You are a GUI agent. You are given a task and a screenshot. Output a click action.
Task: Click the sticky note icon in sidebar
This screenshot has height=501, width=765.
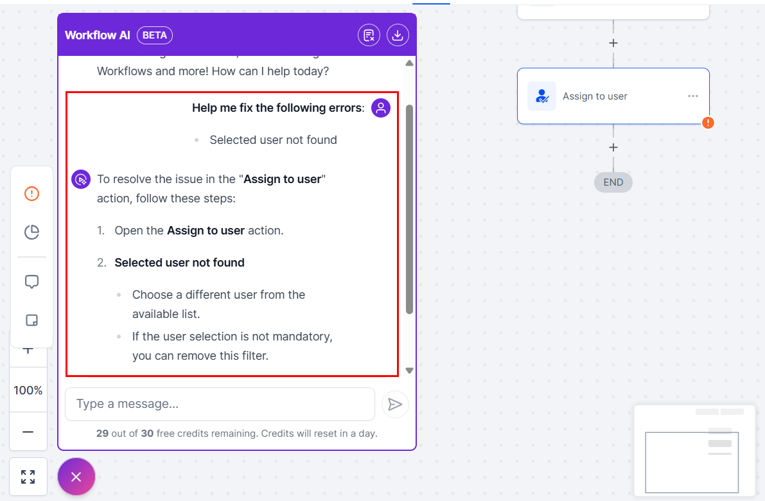31,320
